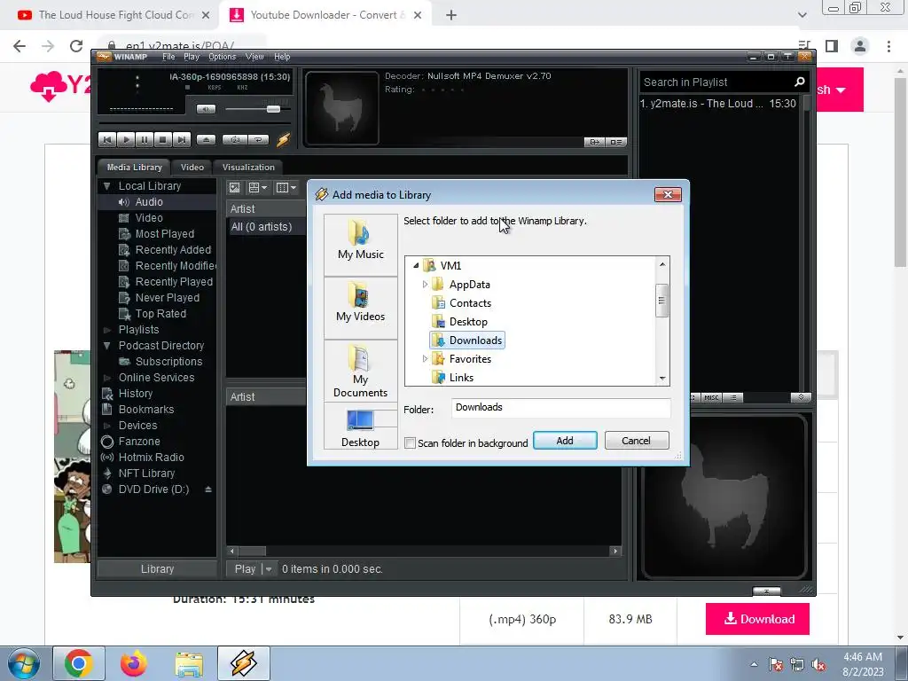
Task: Open the Play button dropdown arrow
Action: pyautogui.click(x=268, y=569)
